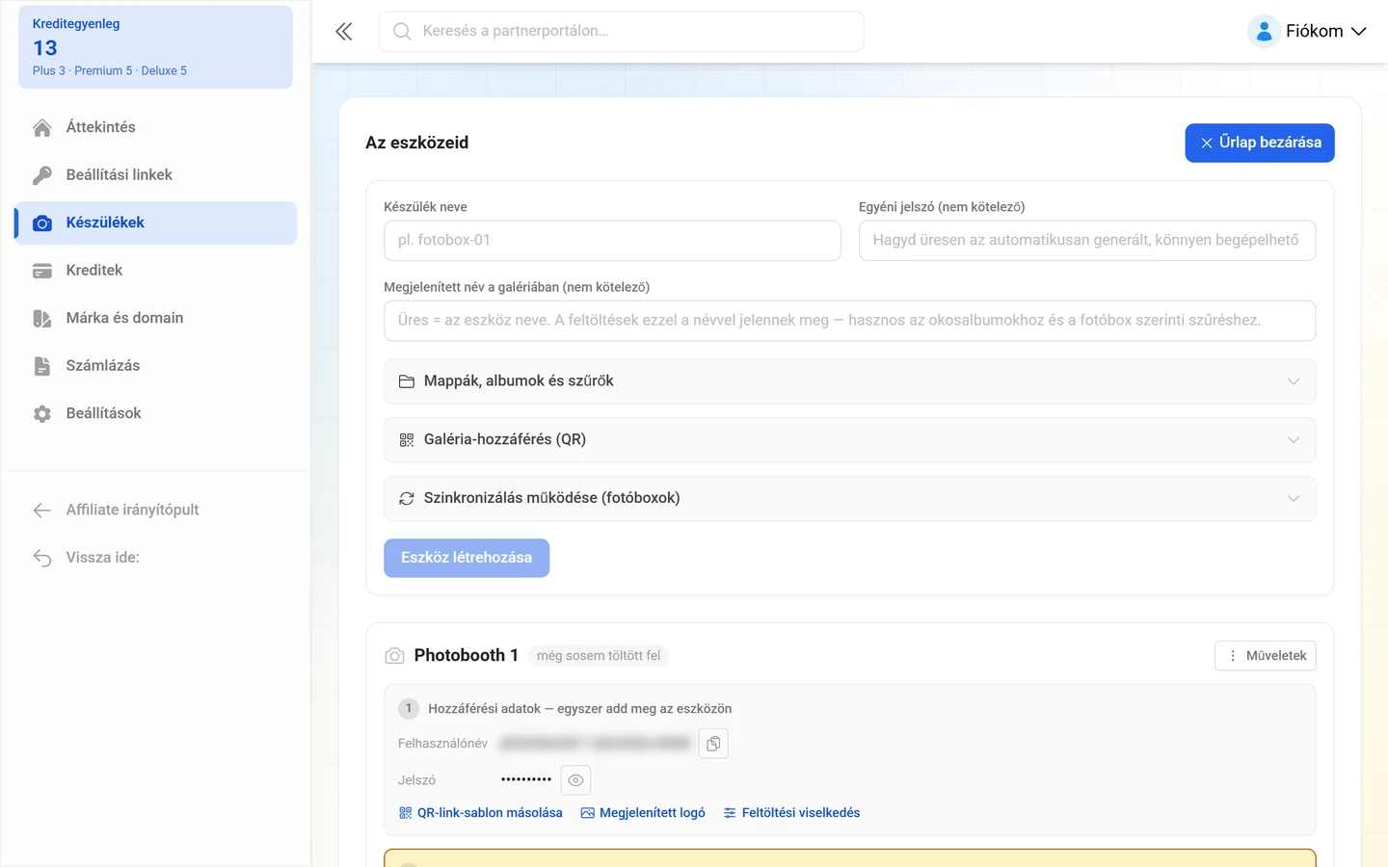Close the form with Űrlap bezárása
1388x867 pixels.
click(1260, 143)
